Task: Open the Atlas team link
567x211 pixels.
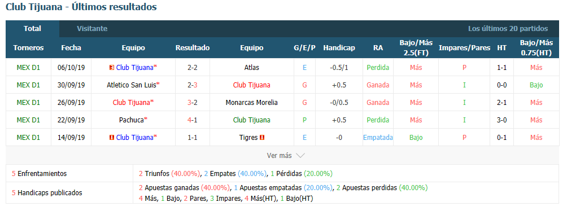Action: click(x=252, y=67)
